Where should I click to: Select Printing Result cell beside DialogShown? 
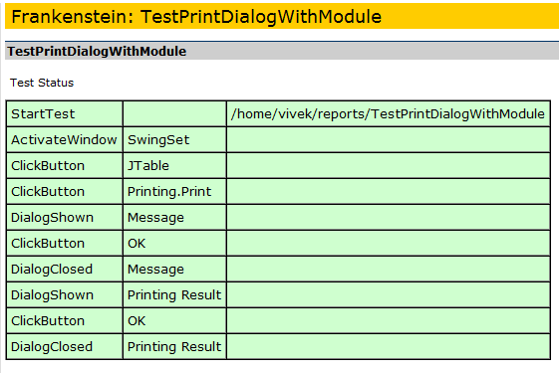tap(174, 295)
